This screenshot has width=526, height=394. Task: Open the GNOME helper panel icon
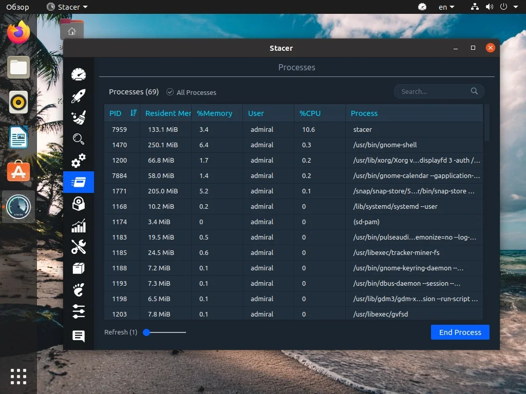(x=79, y=290)
